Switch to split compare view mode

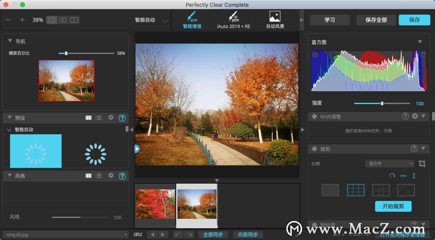pyautogui.click(x=74, y=20)
